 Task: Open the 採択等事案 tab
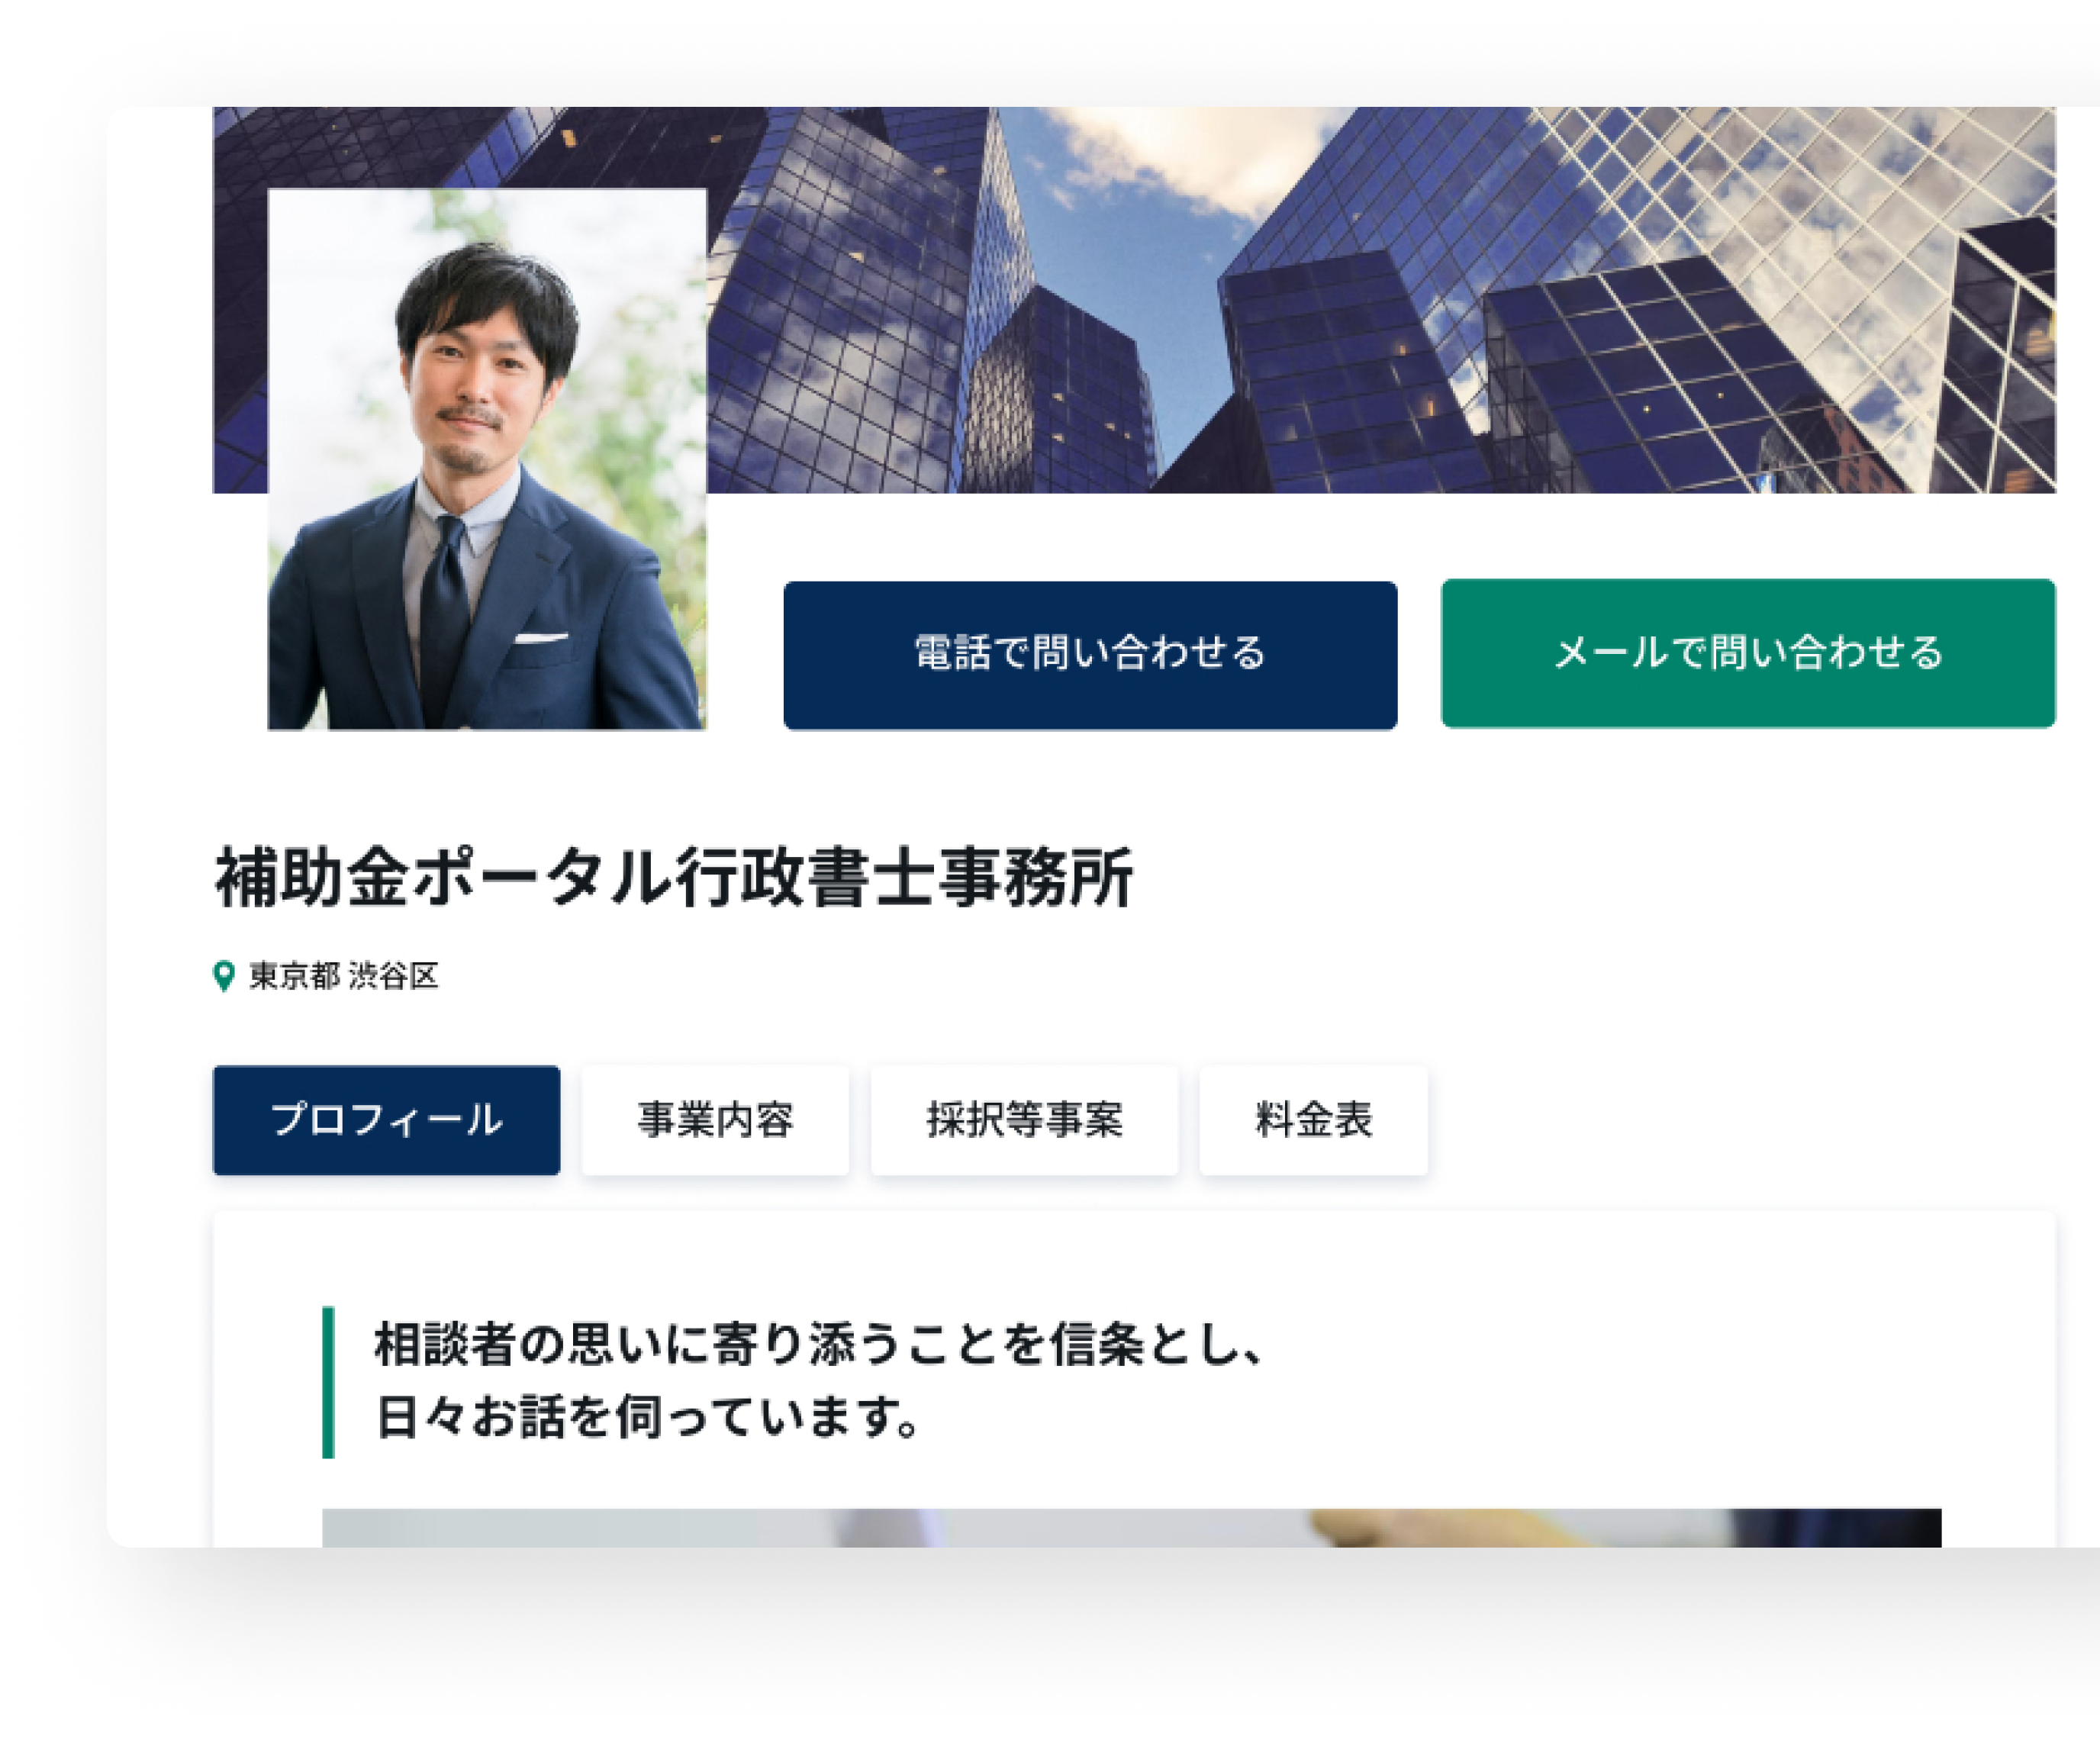point(1024,1120)
